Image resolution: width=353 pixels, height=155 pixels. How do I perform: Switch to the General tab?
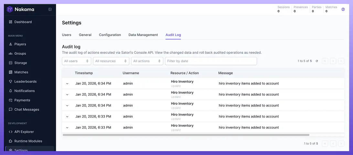coord(85,35)
